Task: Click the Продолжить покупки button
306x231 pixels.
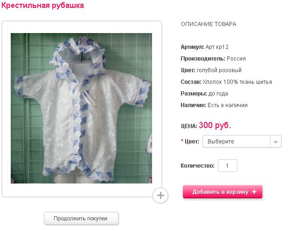Action: click(81, 218)
